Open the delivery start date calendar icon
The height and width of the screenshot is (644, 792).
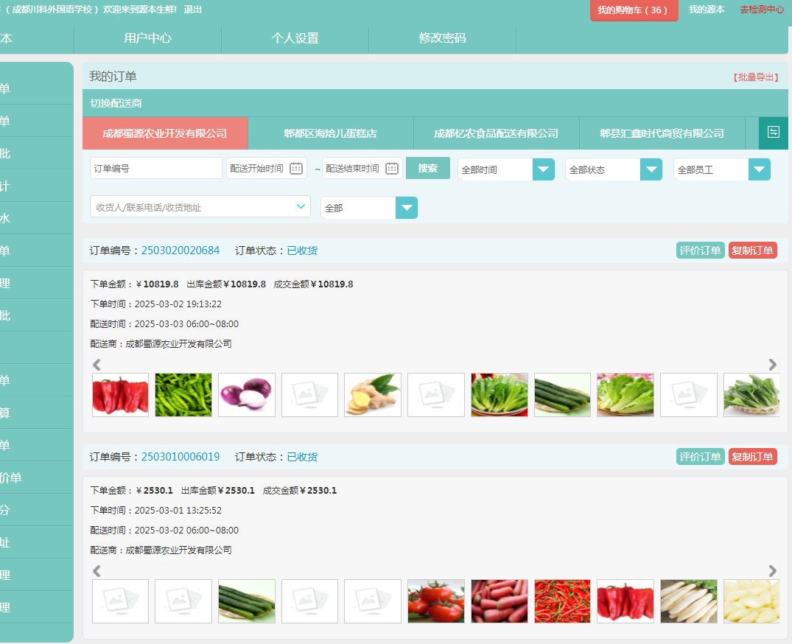click(296, 169)
